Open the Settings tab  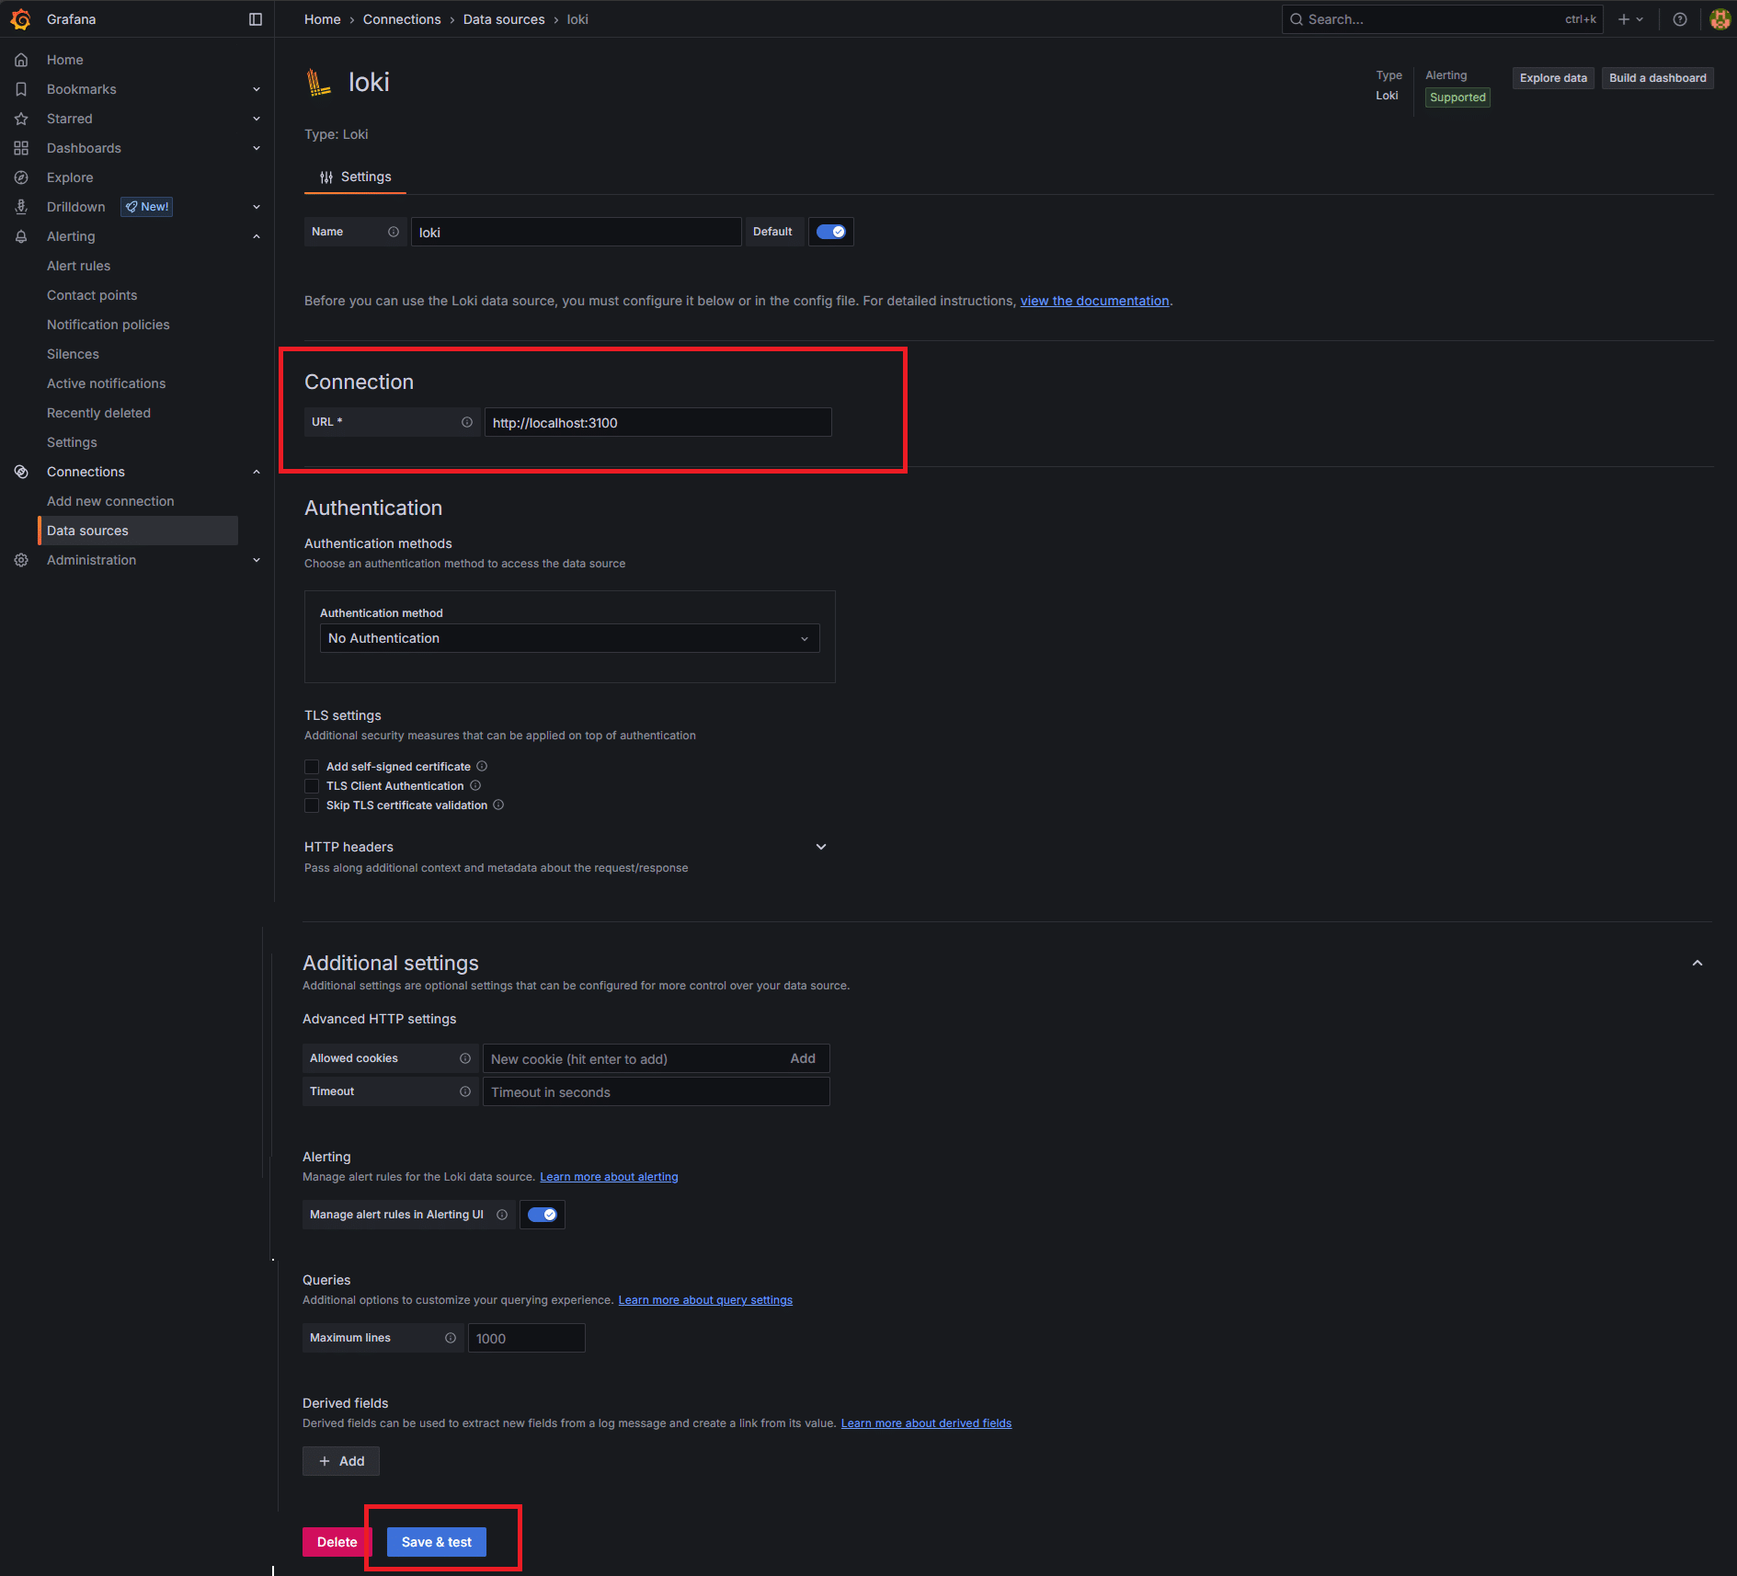point(355,177)
